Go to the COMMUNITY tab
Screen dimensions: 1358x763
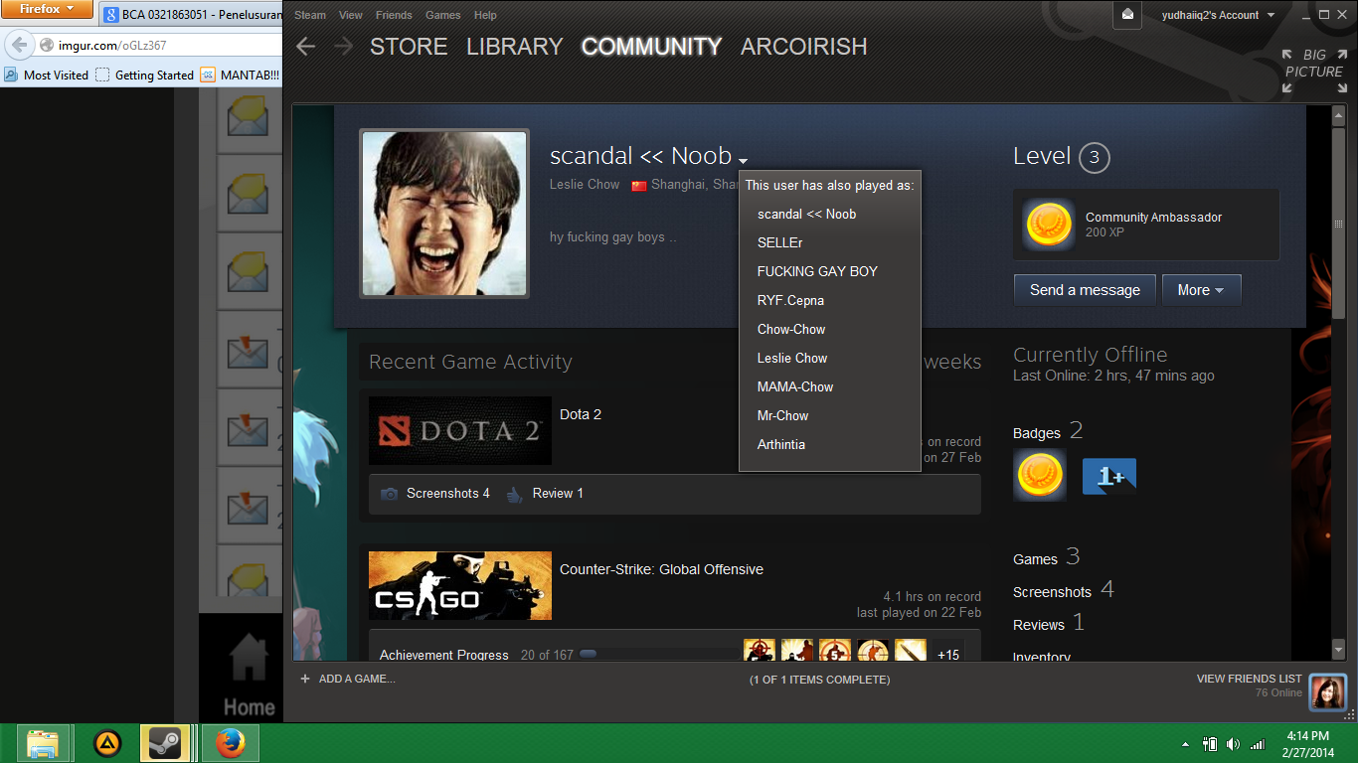pyautogui.click(x=651, y=47)
